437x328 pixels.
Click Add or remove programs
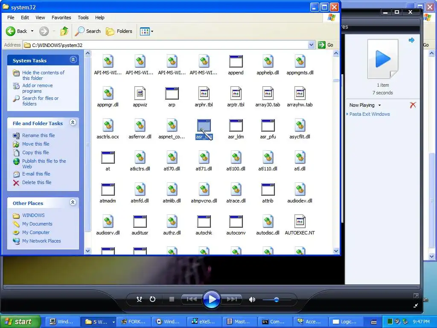pyautogui.click(x=38, y=88)
